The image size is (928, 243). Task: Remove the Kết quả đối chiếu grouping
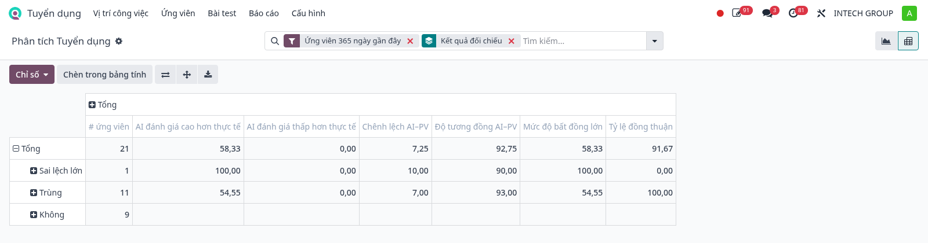(511, 41)
